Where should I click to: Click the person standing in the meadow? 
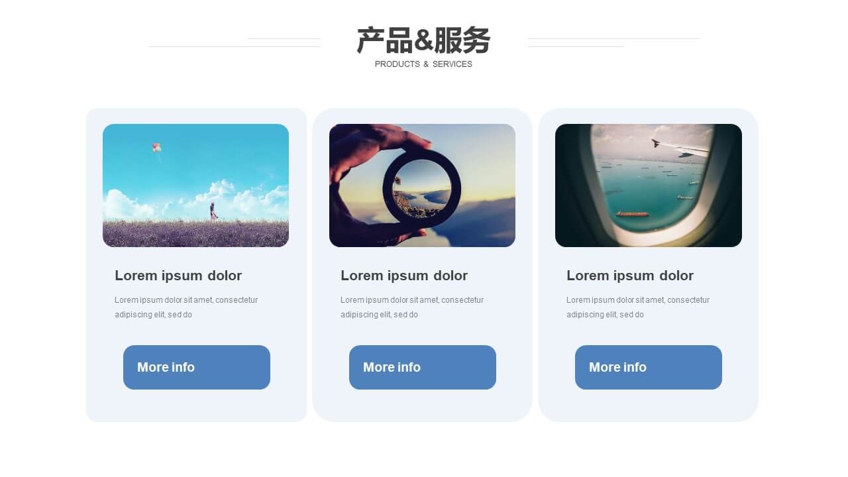click(213, 212)
